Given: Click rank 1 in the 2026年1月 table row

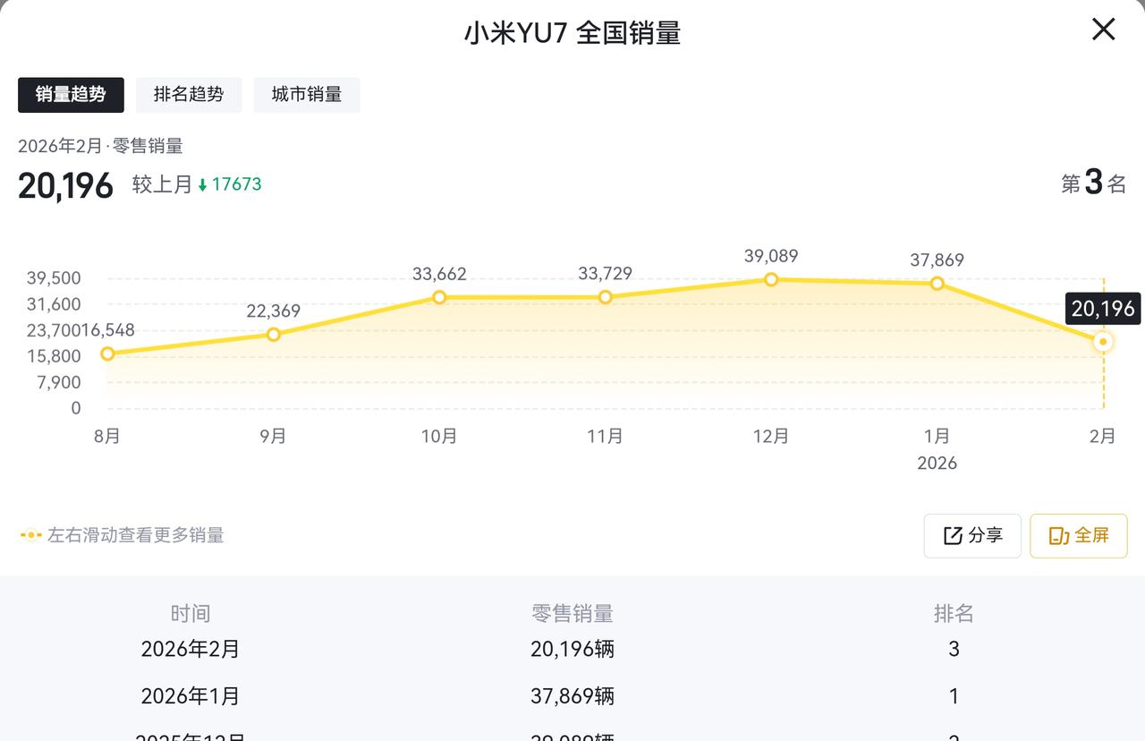Looking at the screenshot, I should point(954,696).
